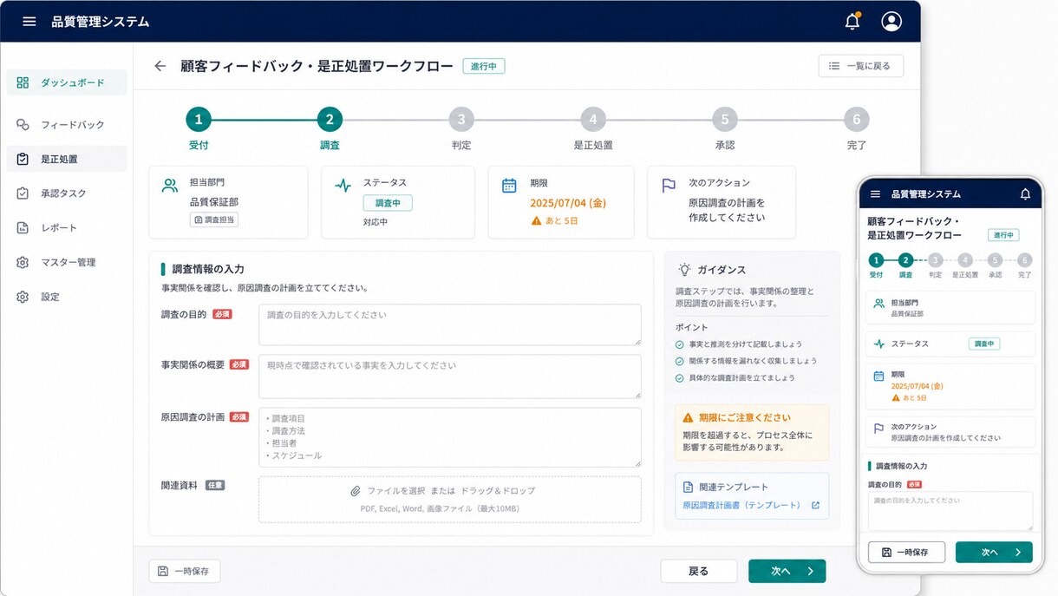Focus the 調査の目的 text field on desktop
The height and width of the screenshot is (596, 1058).
click(450, 325)
